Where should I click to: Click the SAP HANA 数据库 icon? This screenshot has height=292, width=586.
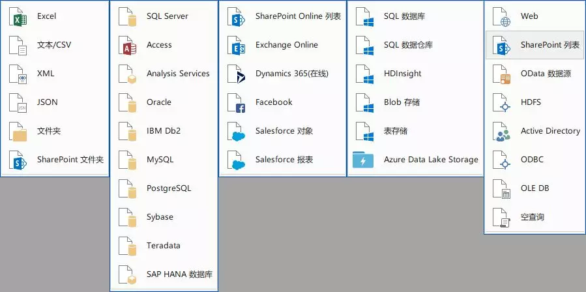point(128,275)
